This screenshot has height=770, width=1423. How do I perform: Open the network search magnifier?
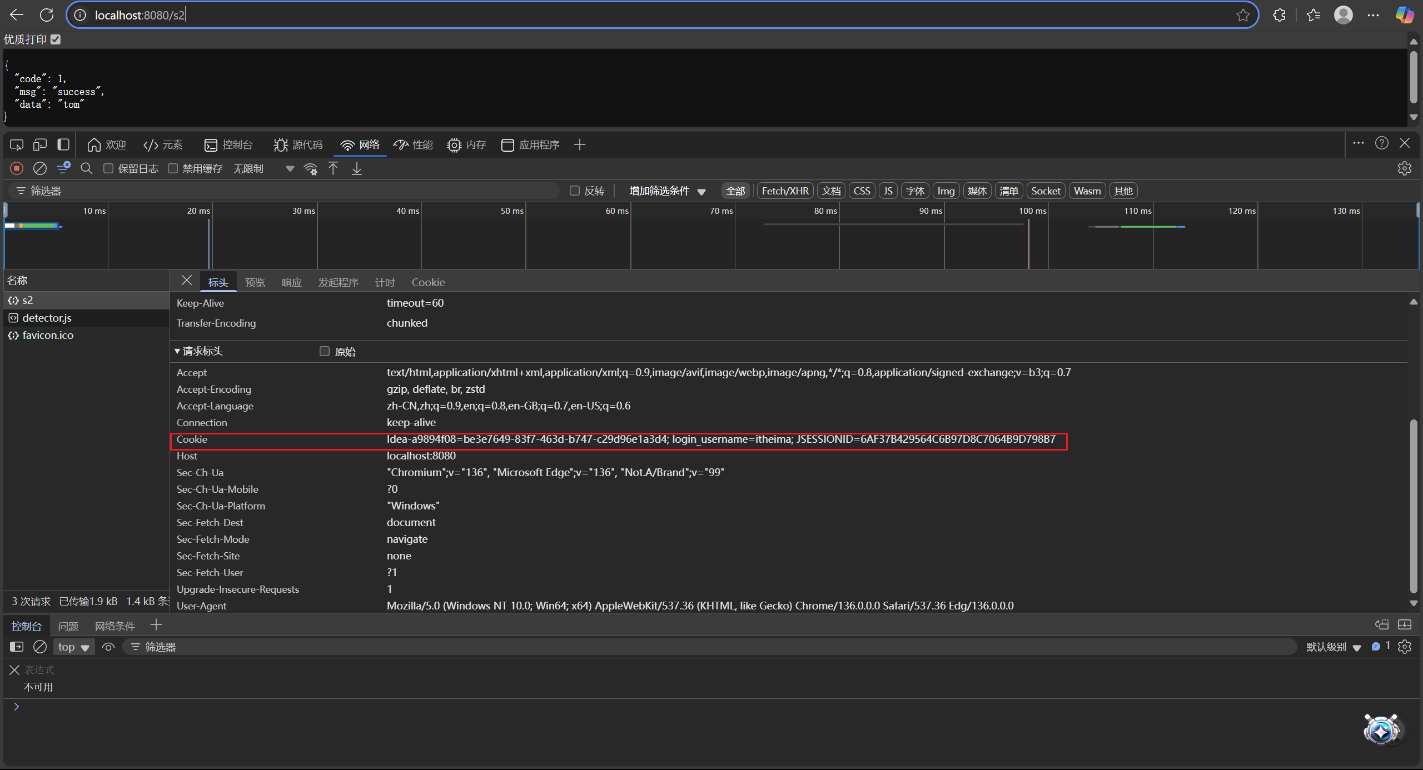pos(86,168)
